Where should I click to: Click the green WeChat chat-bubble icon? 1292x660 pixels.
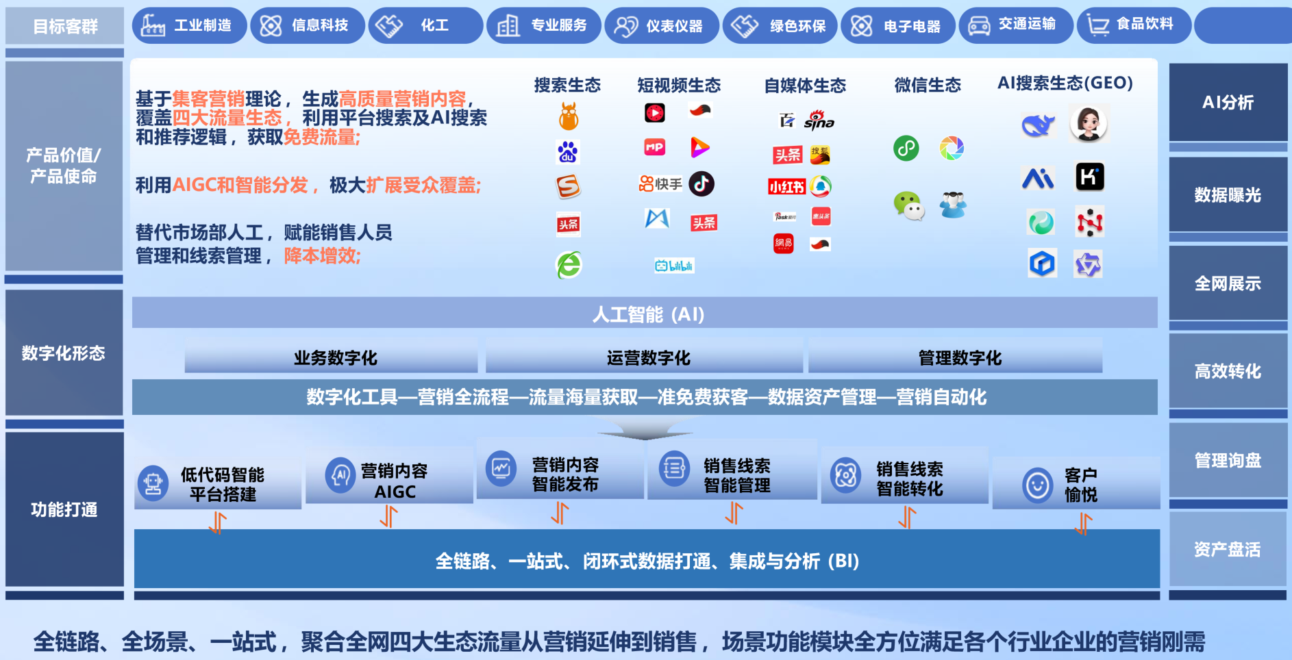click(x=909, y=205)
